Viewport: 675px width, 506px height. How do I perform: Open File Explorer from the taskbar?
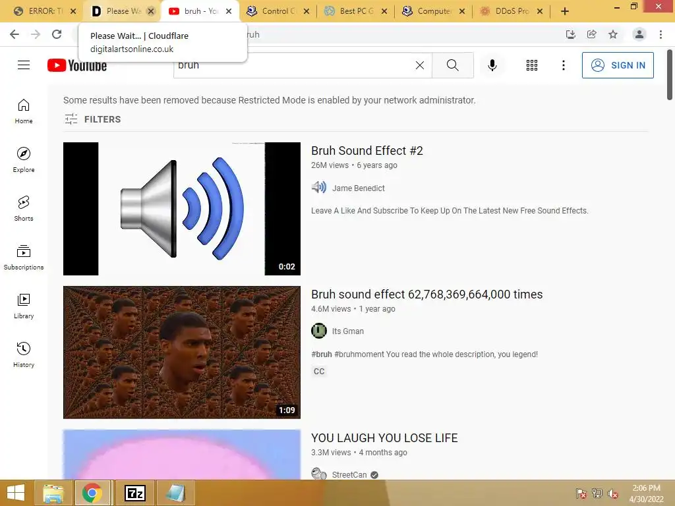[53, 493]
